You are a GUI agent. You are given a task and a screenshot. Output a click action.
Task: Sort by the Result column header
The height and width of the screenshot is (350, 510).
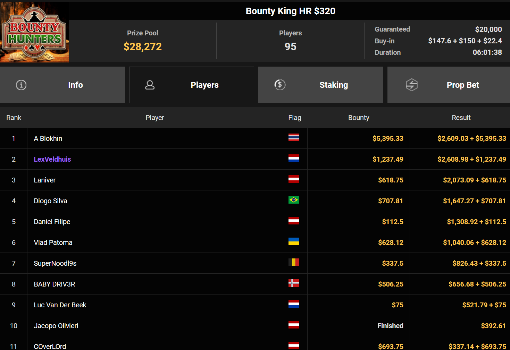point(461,118)
